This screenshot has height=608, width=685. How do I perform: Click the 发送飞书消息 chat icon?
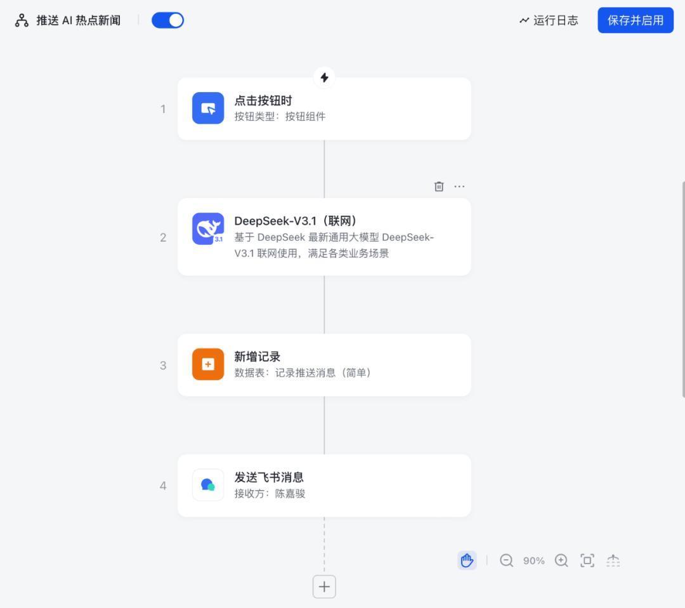[x=208, y=486]
